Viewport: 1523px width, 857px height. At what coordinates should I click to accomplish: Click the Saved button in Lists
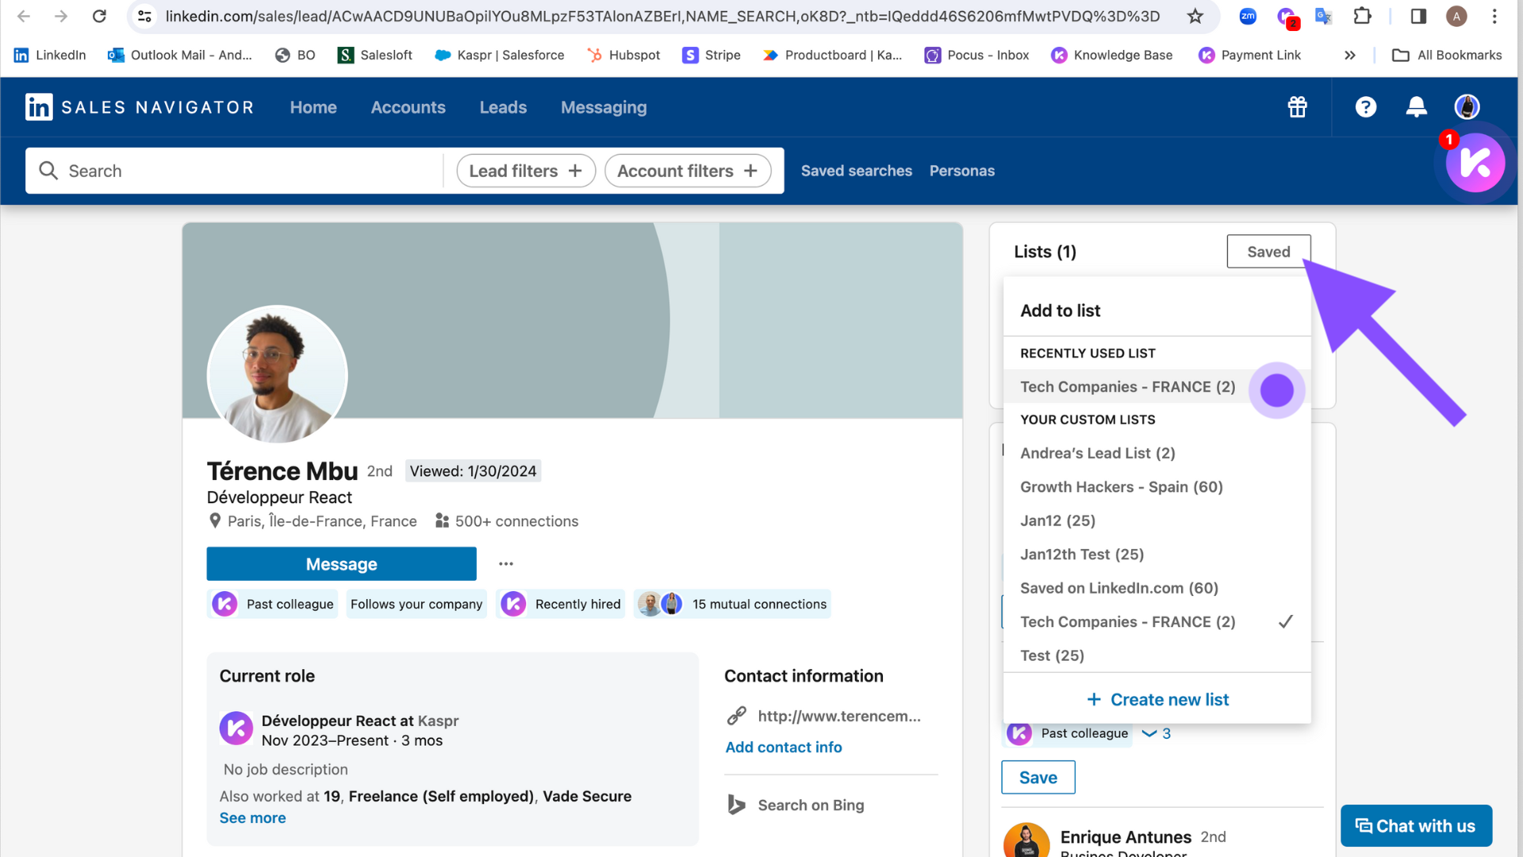(1268, 252)
